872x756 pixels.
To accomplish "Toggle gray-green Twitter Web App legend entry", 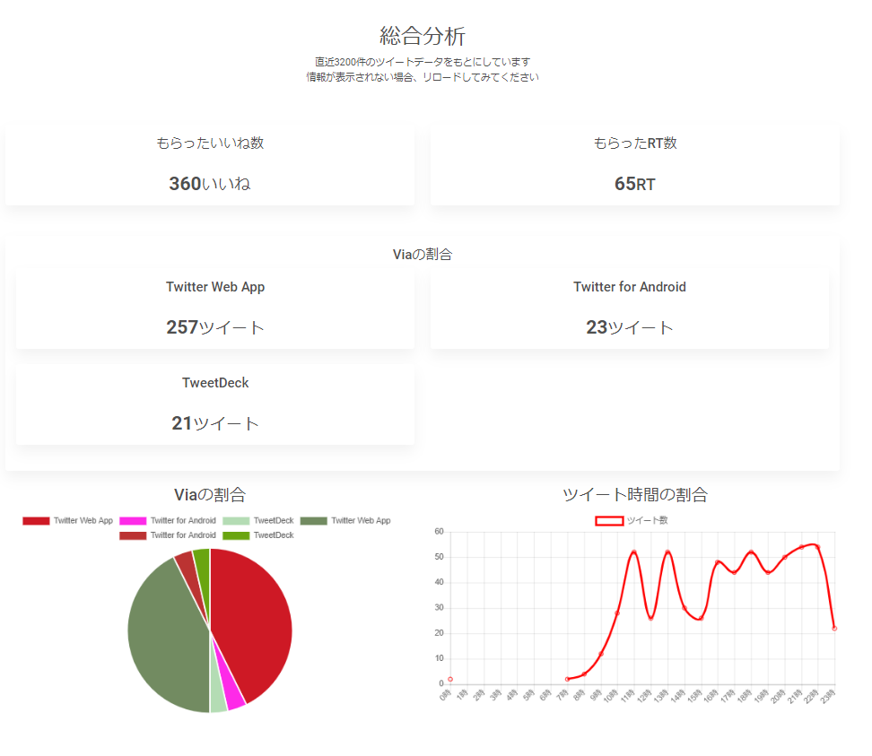I will [x=345, y=521].
